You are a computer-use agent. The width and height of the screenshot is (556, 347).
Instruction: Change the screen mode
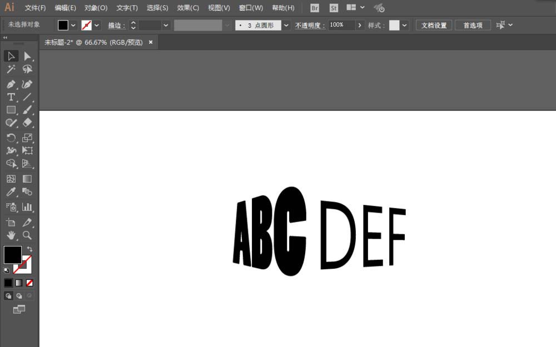19,309
